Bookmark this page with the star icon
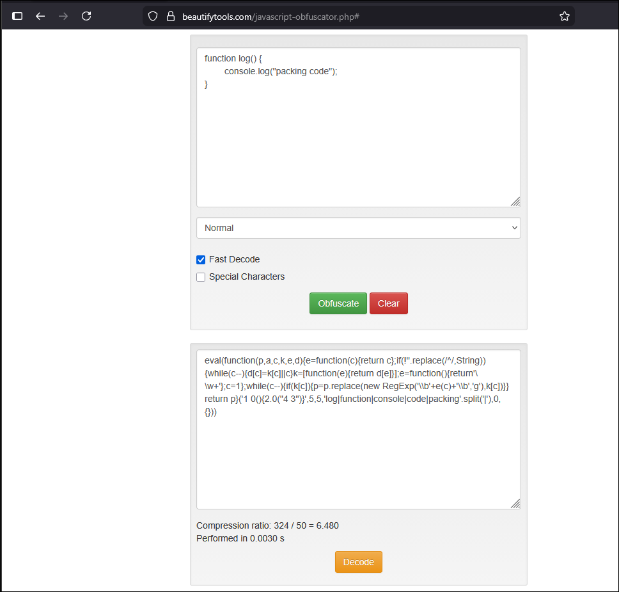The image size is (619, 592). (x=565, y=16)
